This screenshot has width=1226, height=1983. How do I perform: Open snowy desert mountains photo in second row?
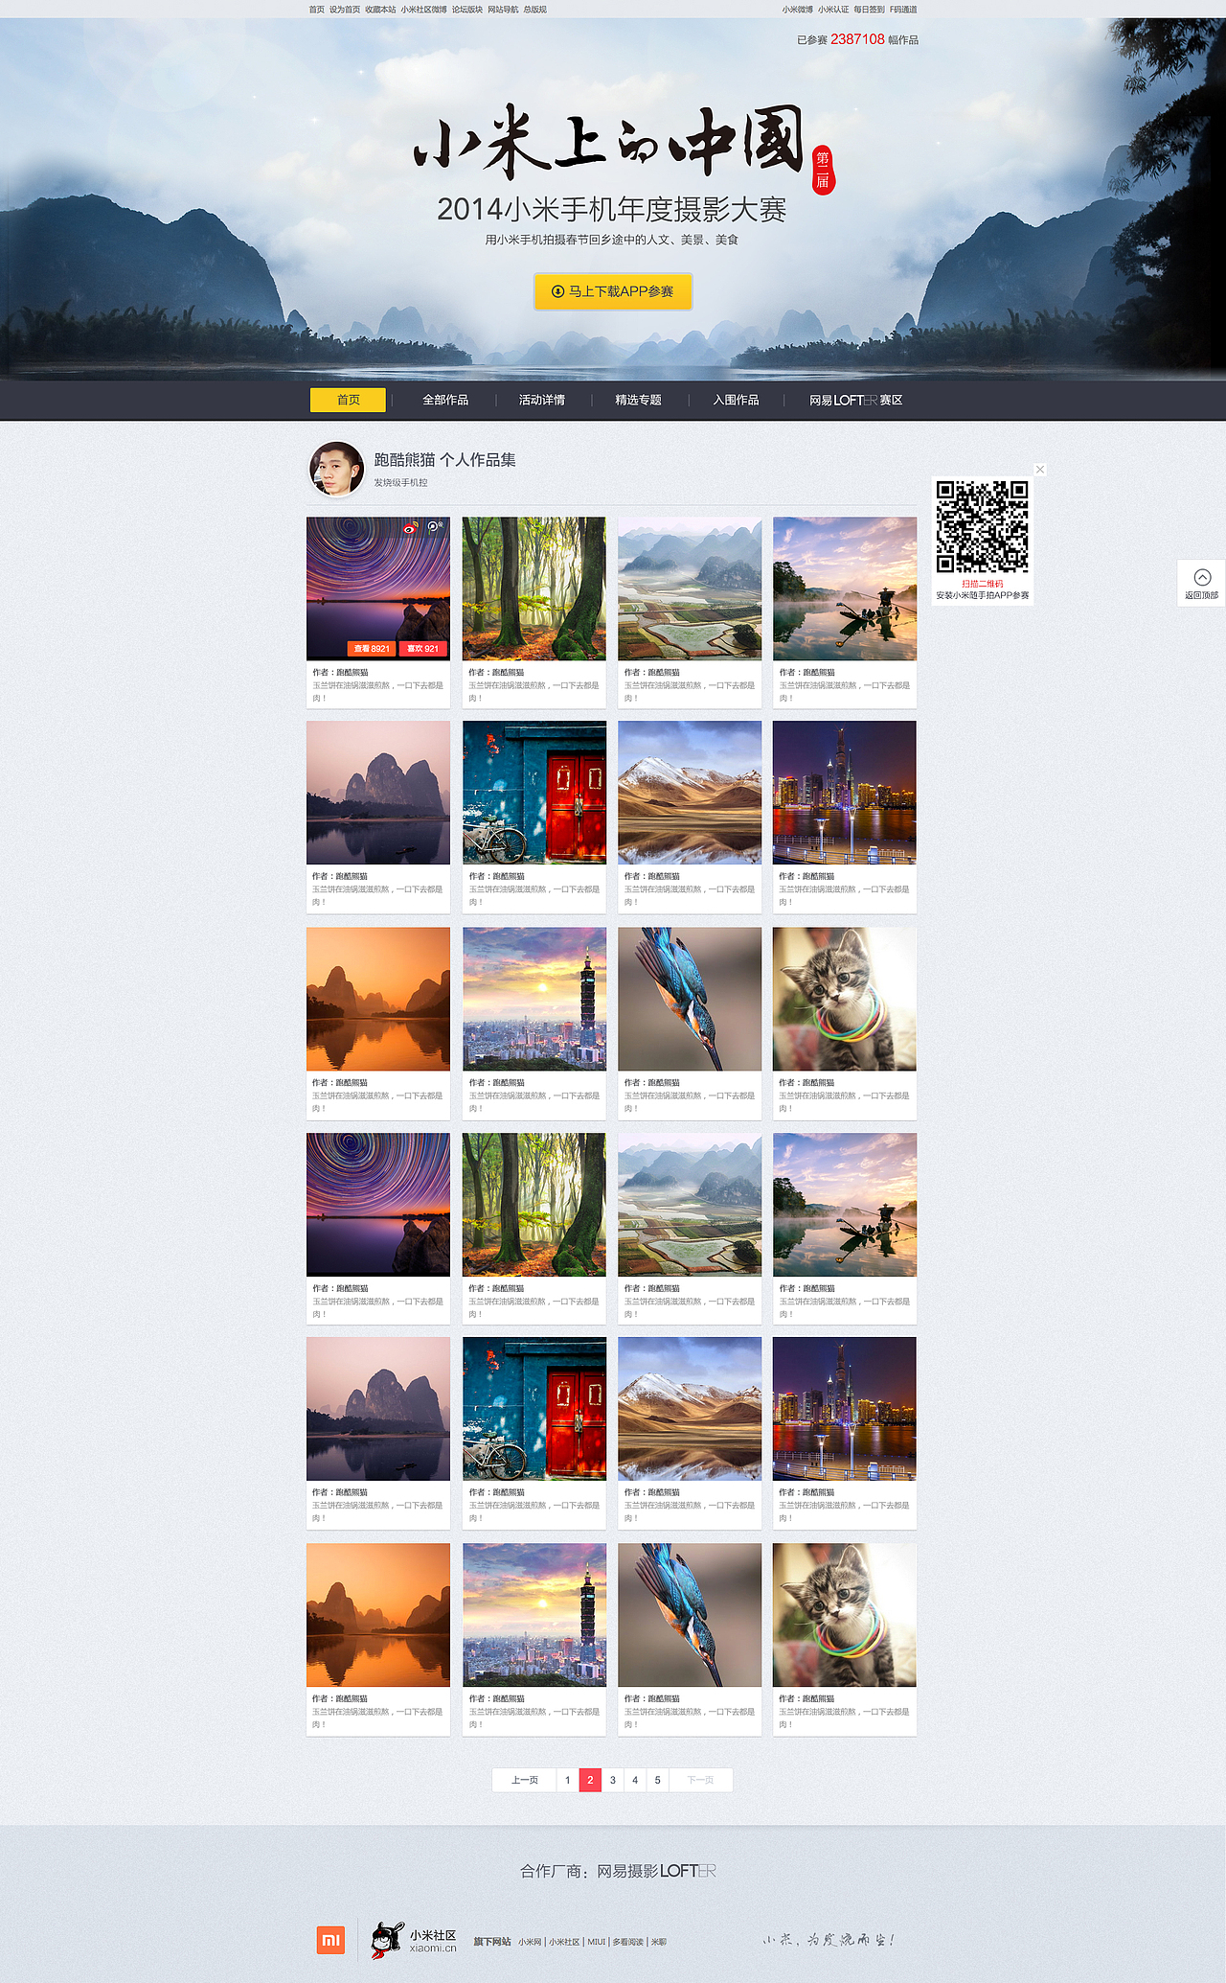coord(690,793)
